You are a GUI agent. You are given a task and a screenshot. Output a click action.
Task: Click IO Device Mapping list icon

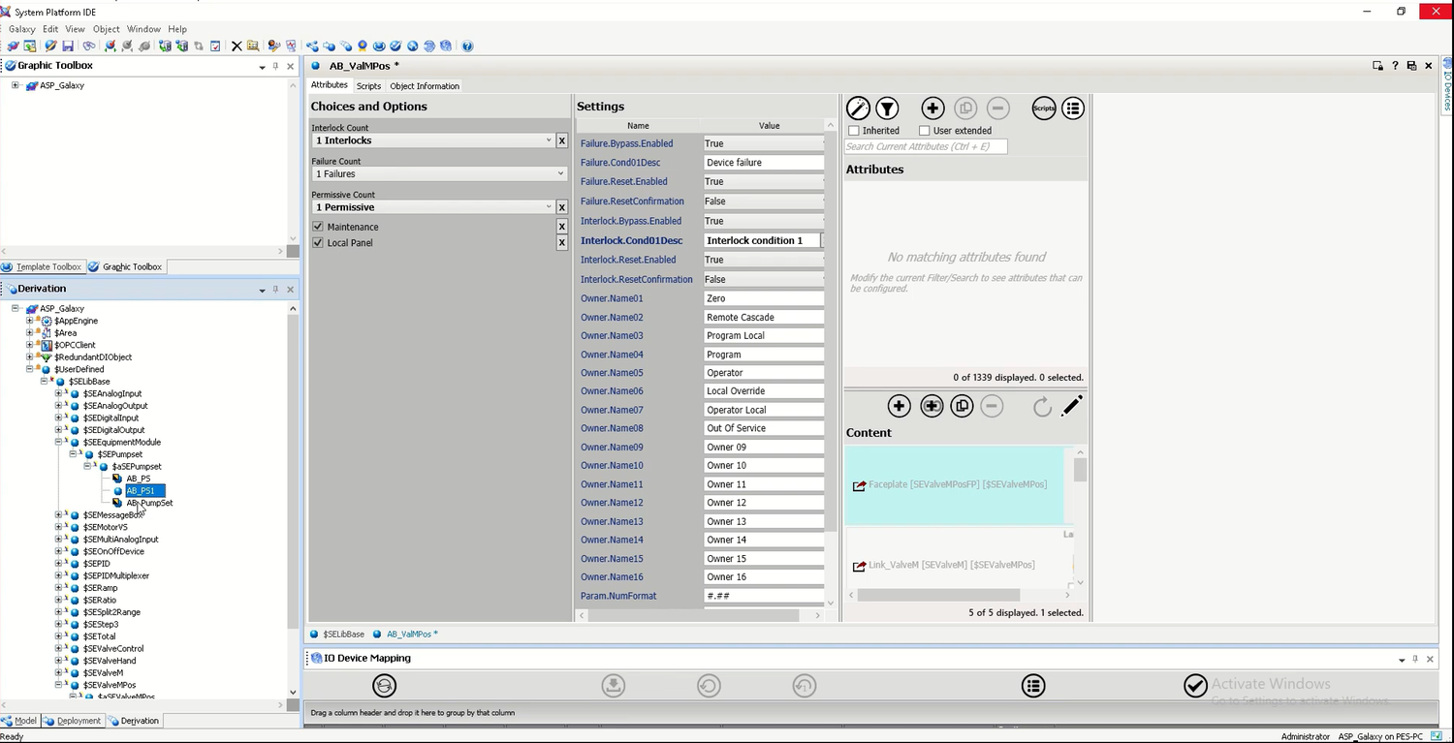pyautogui.click(x=1033, y=686)
